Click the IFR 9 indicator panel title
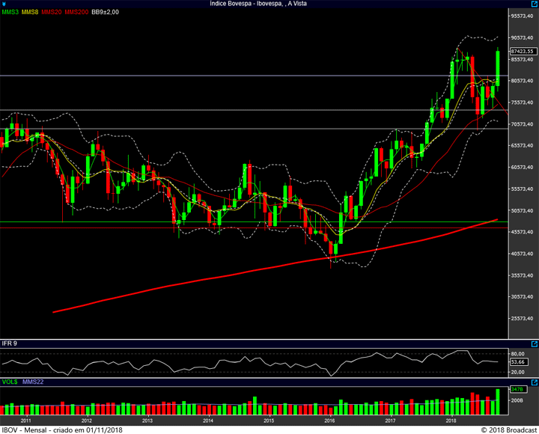The height and width of the screenshot is (434, 539). tap(9, 343)
